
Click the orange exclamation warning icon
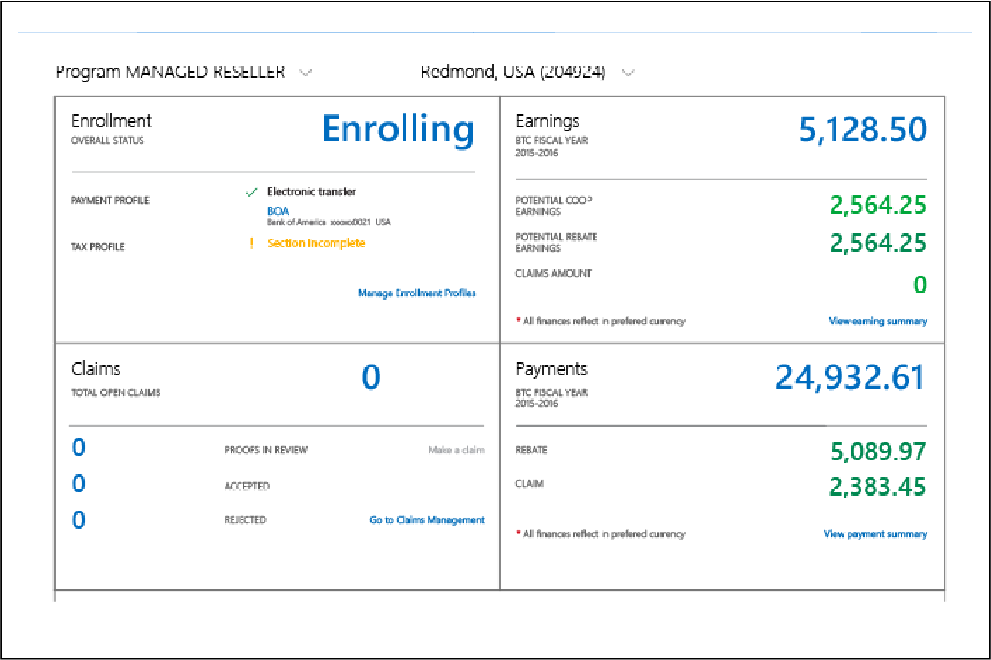251,243
